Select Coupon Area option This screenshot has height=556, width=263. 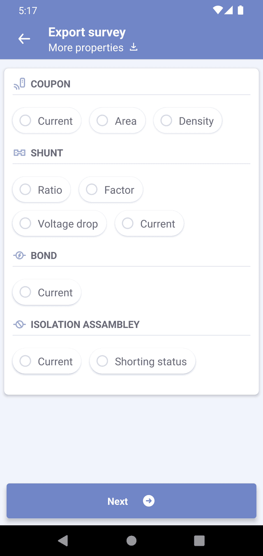(117, 121)
